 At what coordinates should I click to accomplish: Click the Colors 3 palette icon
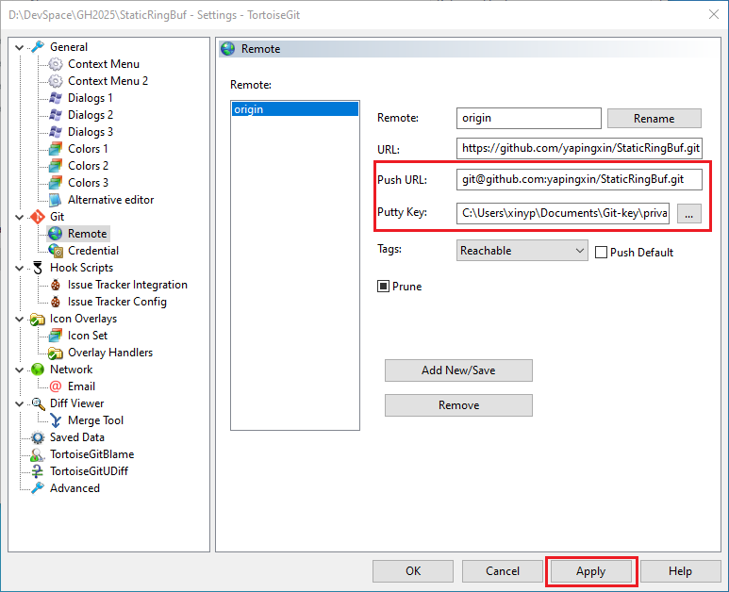point(56,183)
